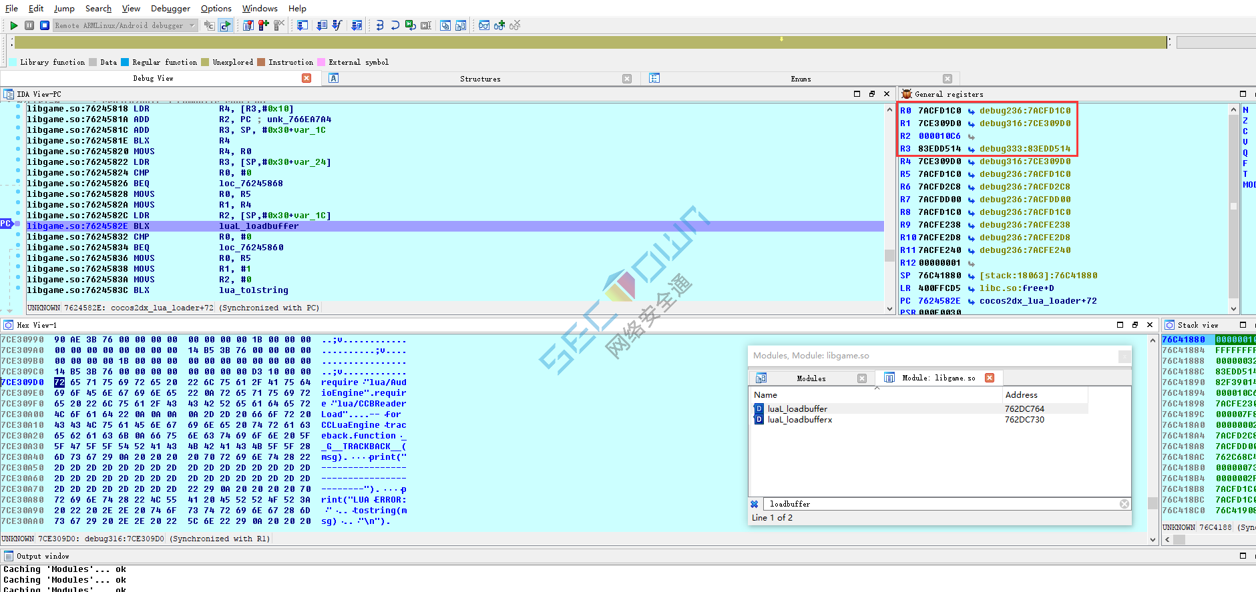1256x592 pixels.
Task: Terminate the process with the blue stop icon
Action: pyautogui.click(x=45, y=25)
